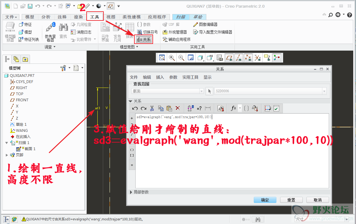Switch to the 柔性建模 ribbon tab
The width and height of the screenshot is (356, 224).
pyautogui.click(x=132, y=17)
